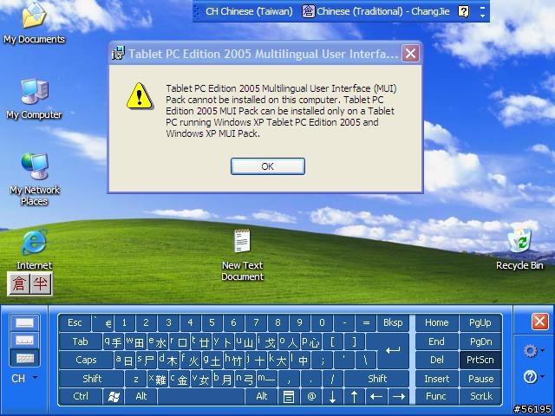Tap the up arrow key
Image resolution: width=555 pixels, height=416 pixels.
(x=354, y=397)
